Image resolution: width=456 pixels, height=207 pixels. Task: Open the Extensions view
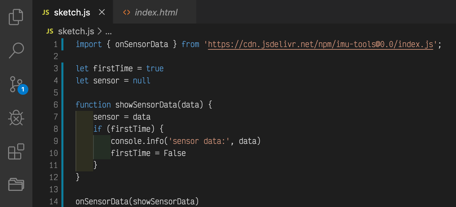[x=16, y=151]
